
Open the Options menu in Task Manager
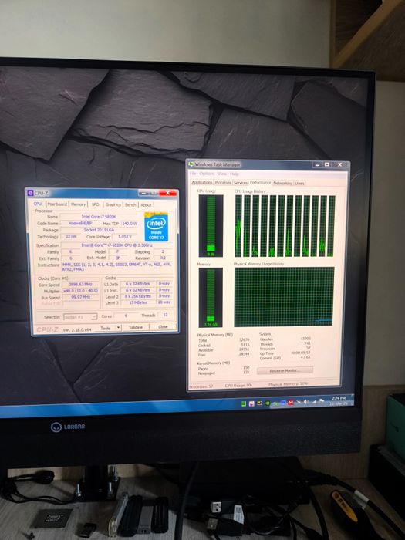(x=207, y=174)
